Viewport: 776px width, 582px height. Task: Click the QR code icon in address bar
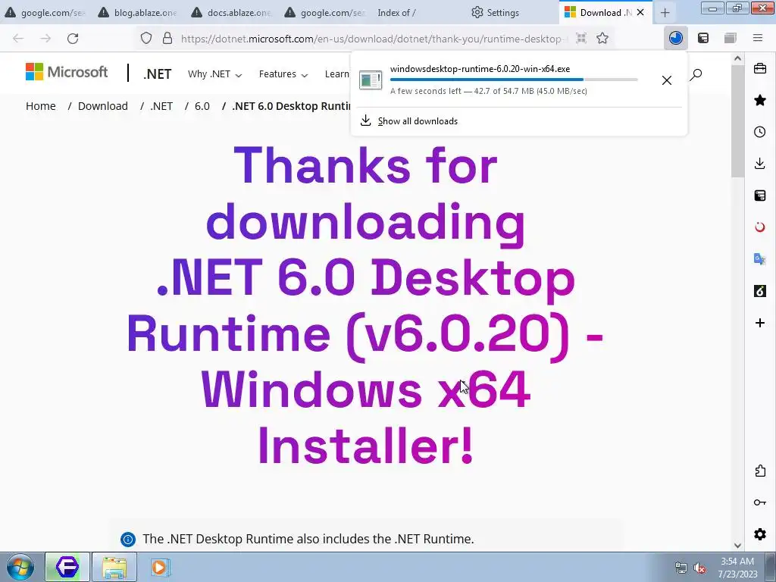[x=581, y=38]
